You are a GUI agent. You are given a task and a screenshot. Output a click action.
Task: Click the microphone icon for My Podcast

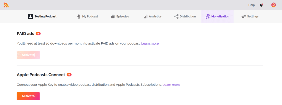[79, 16]
